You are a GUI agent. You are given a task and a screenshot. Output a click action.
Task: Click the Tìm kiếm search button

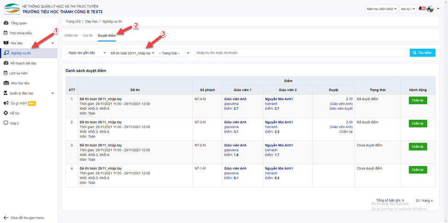422,53
